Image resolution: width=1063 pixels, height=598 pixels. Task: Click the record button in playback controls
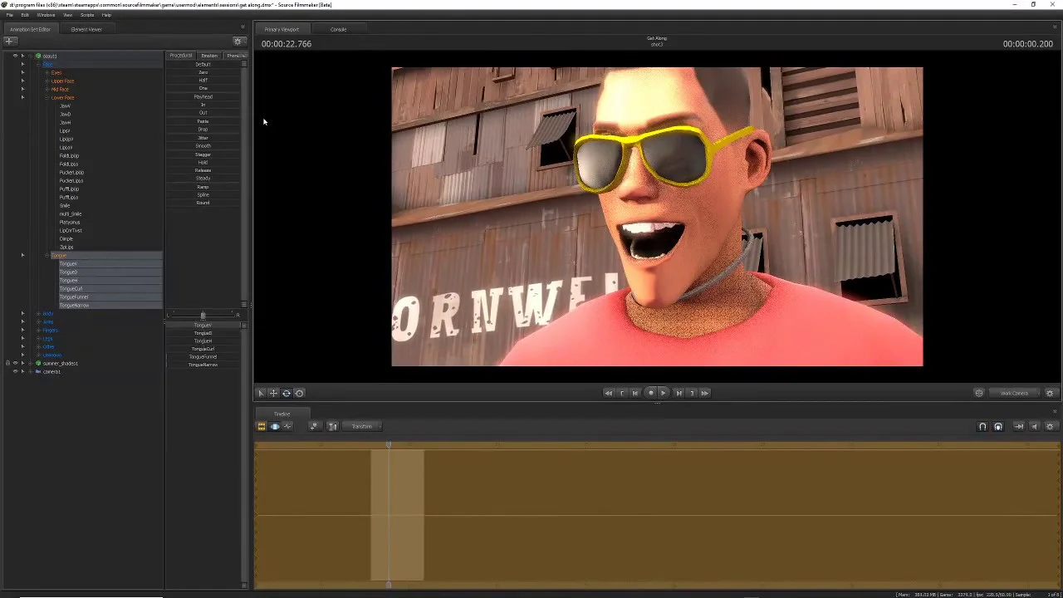tap(650, 393)
